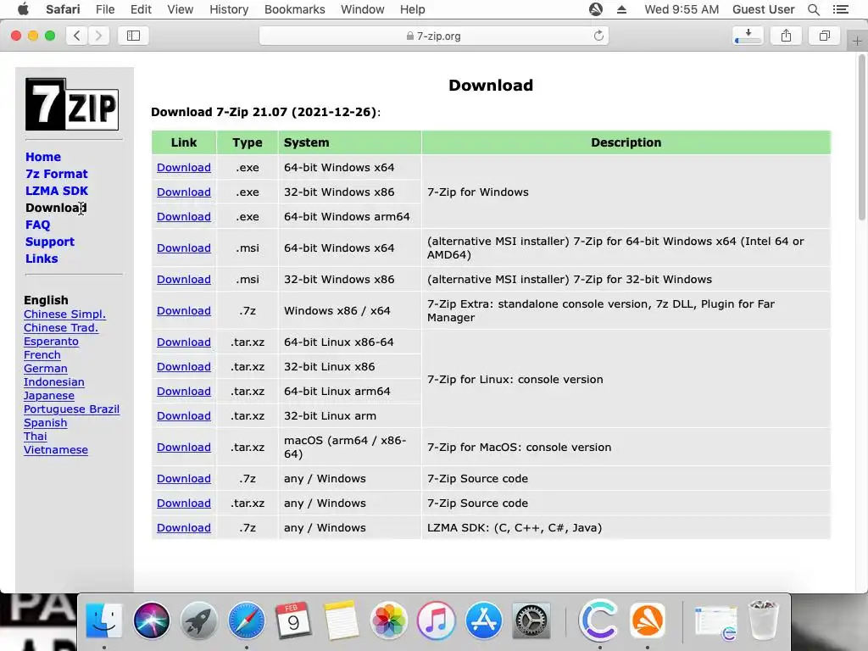Open Notification Center list icon
The height and width of the screenshot is (651, 868).
[840, 9]
